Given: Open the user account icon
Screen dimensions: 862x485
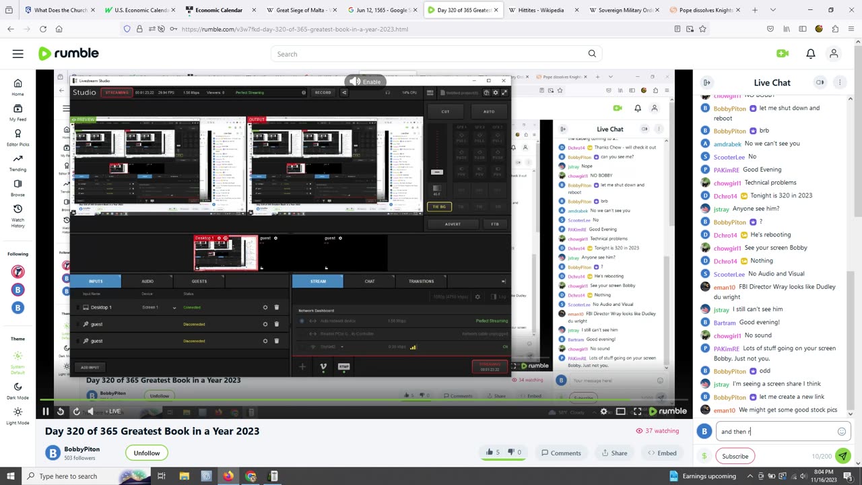Looking at the screenshot, I should point(834,54).
